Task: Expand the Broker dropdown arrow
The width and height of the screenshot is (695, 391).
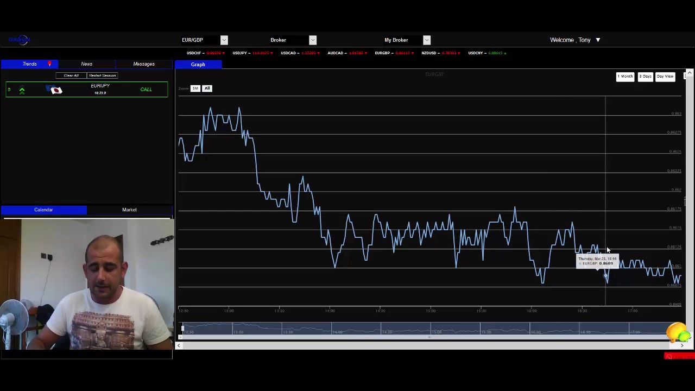Action: pyautogui.click(x=313, y=40)
